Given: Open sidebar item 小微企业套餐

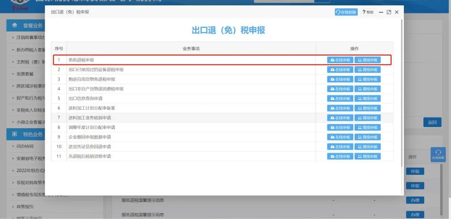Looking at the screenshot, I should point(31,122).
